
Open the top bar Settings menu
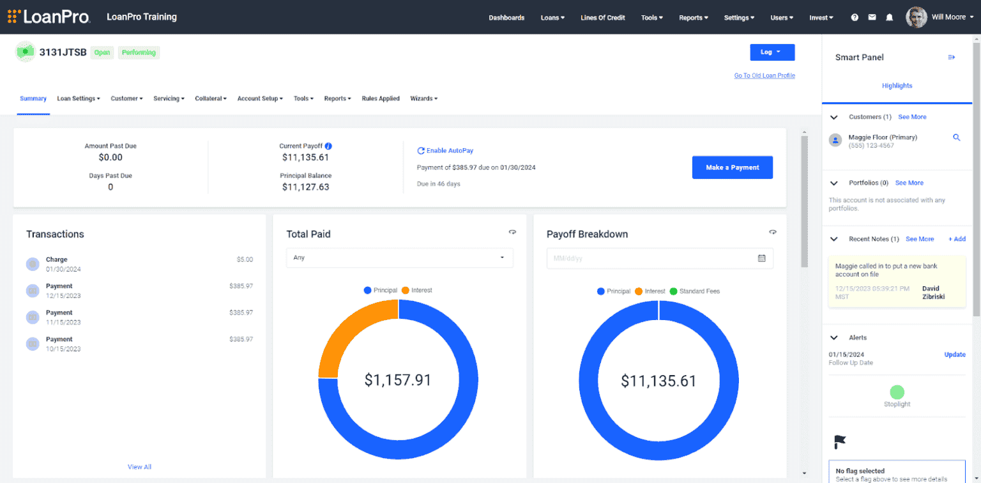pos(739,18)
